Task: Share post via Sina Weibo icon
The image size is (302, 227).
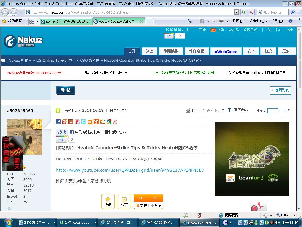Action: tap(65, 122)
